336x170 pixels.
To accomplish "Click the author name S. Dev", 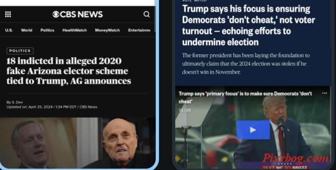I will coord(17,102).
